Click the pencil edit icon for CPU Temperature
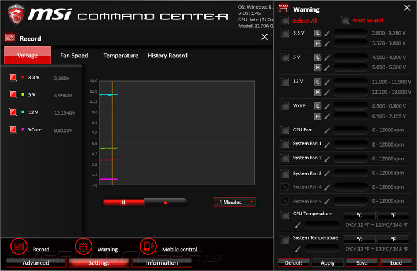Viewport: 417px width, 271px height. (x=298, y=225)
